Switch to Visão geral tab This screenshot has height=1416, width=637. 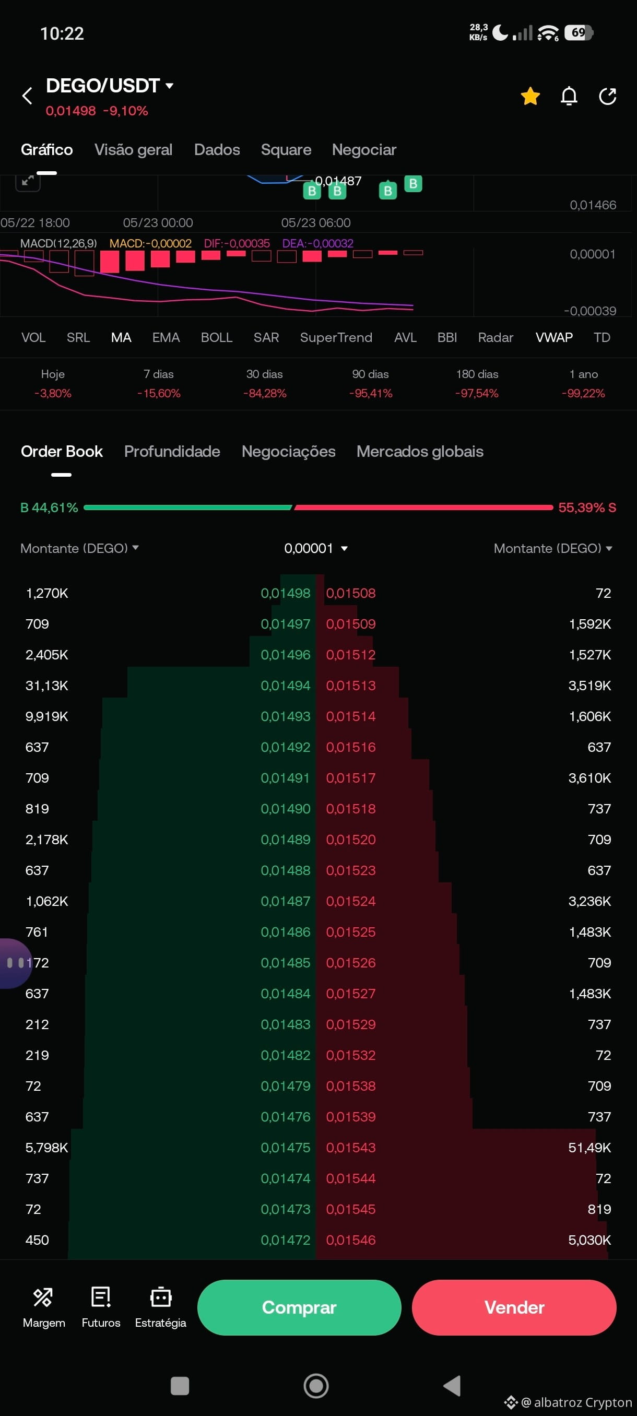[133, 149]
